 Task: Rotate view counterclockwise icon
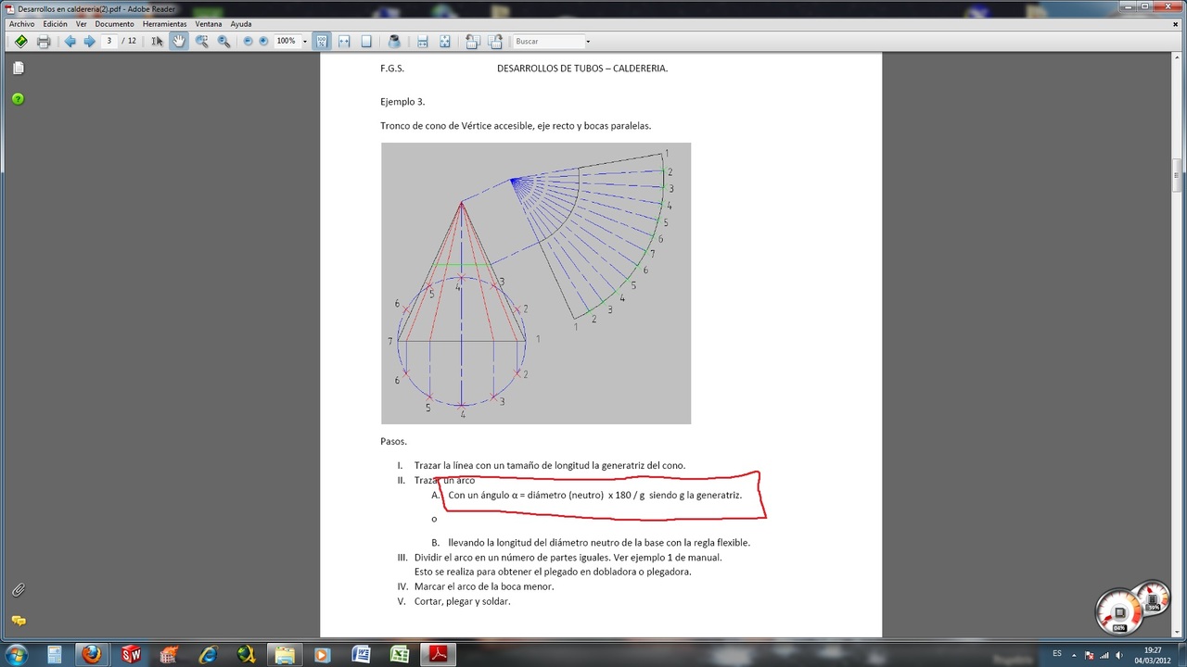(x=473, y=41)
